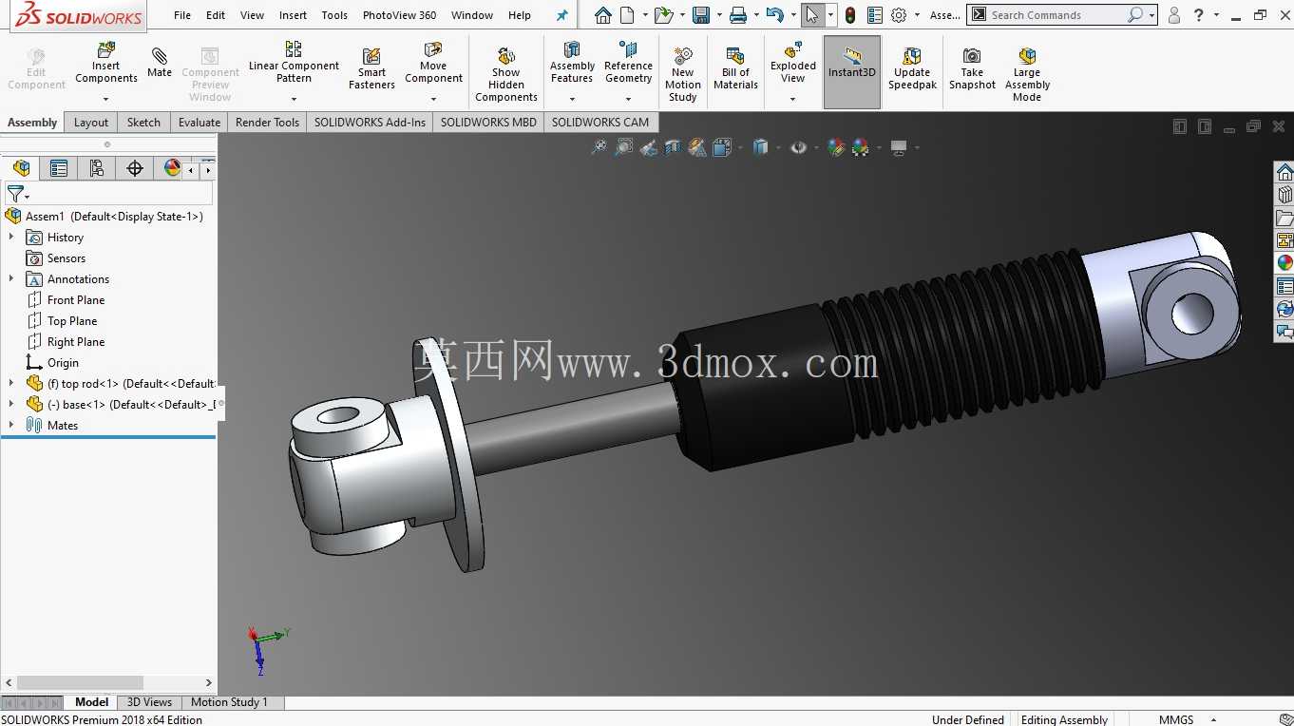Expand the Annotations folder
Viewport: 1294px width, 726px height.
click(11, 279)
